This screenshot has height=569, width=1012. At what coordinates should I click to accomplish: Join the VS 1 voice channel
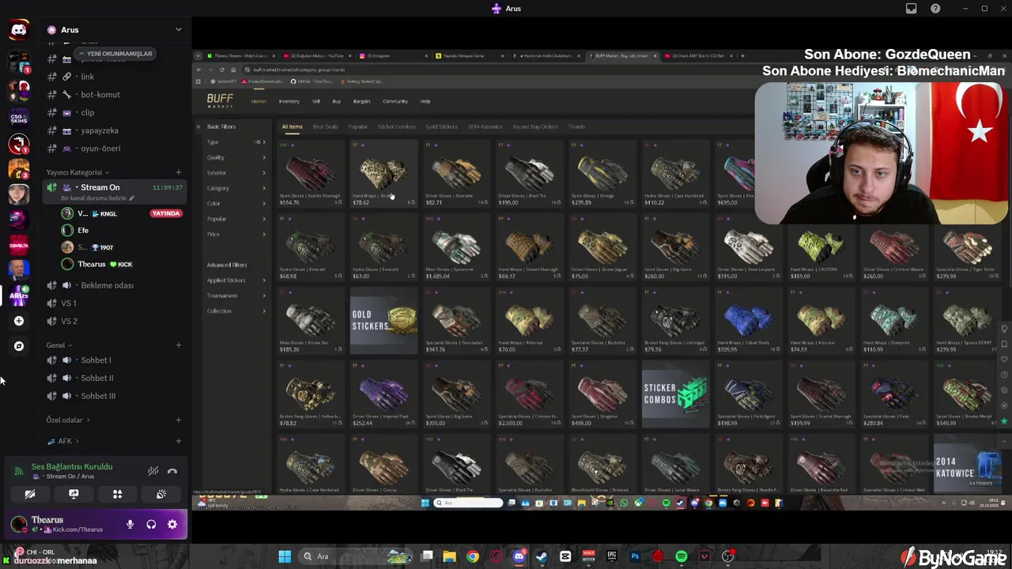[114, 303]
